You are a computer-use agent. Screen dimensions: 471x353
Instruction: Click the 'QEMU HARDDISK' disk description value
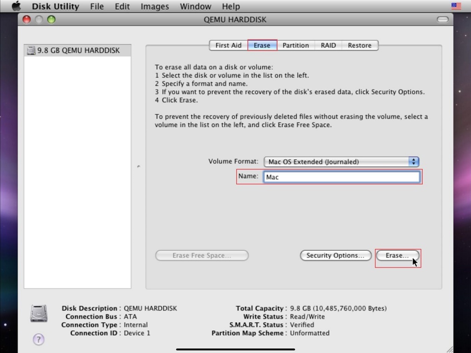click(150, 308)
